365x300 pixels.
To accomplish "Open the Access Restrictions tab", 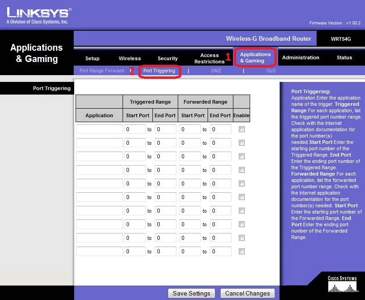I will (x=209, y=58).
